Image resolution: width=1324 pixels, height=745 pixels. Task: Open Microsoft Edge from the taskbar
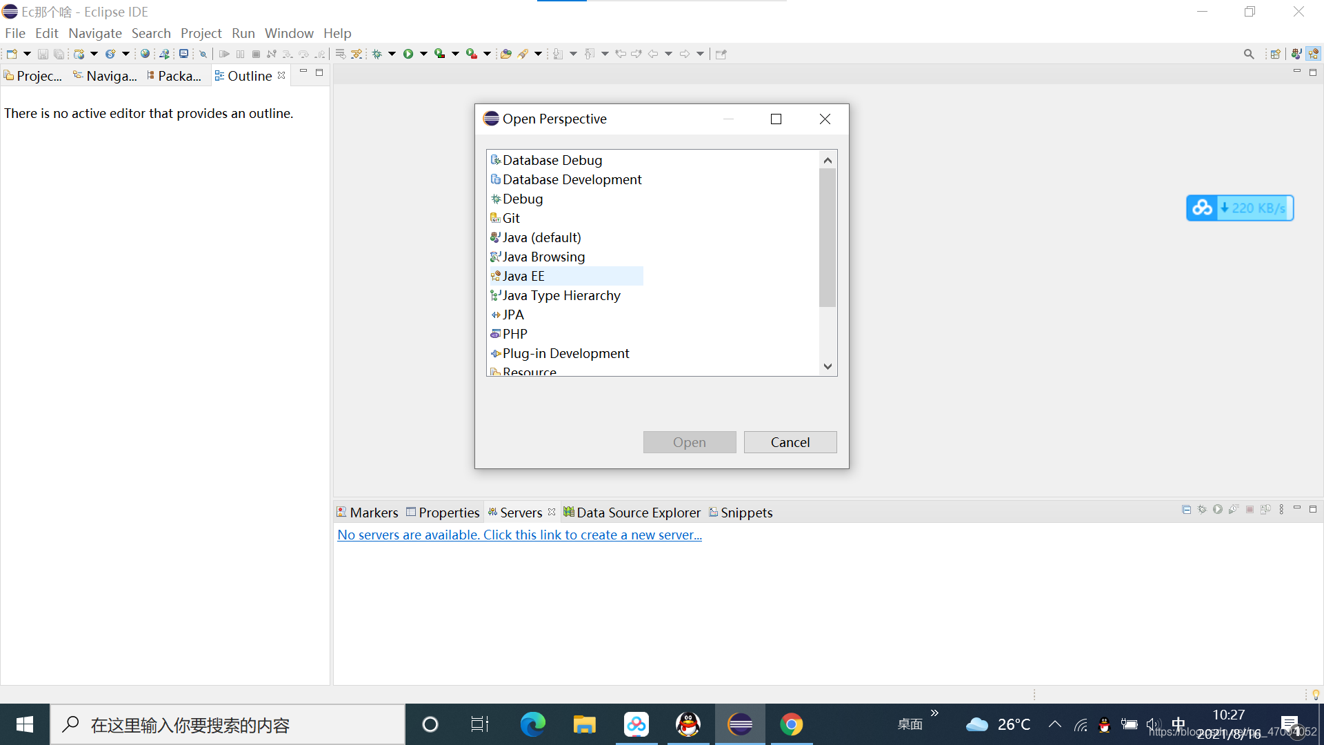(x=532, y=724)
